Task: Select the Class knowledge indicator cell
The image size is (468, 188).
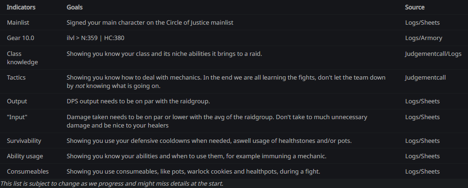Action: tap(22, 58)
